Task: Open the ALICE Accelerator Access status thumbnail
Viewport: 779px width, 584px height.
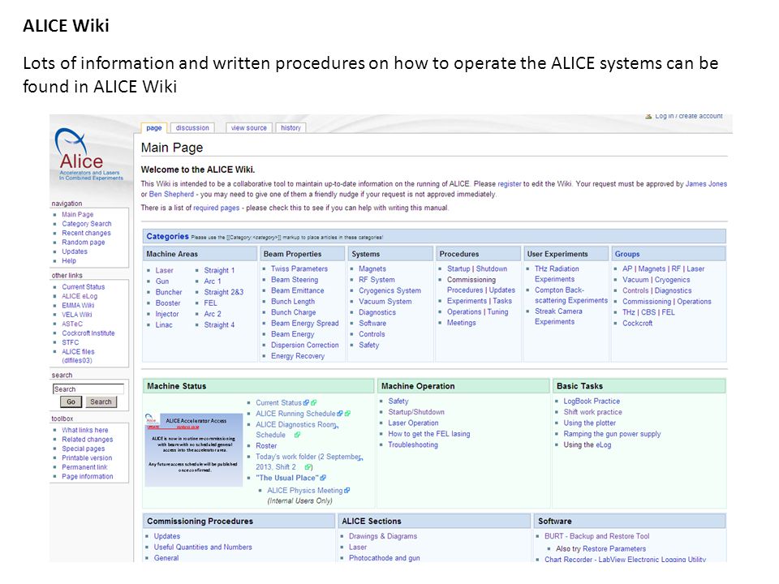Action: (x=194, y=449)
